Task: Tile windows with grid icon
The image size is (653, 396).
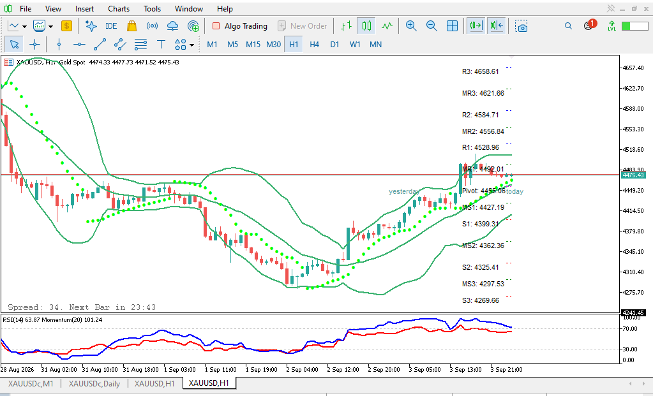Action: pyautogui.click(x=453, y=26)
